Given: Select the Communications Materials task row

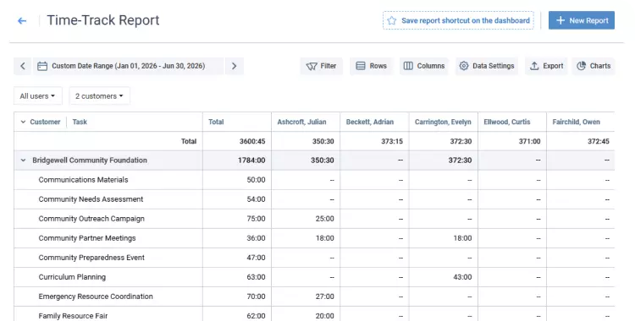Looking at the screenshot, I should 84,180.
